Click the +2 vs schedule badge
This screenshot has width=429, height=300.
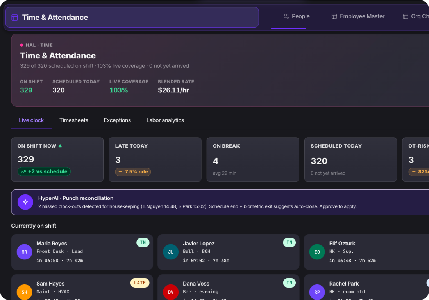click(44, 171)
